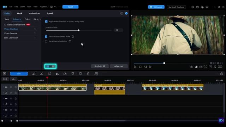Lock video track 1
This screenshot has width=226, height=127.
[x=16, y=87]
